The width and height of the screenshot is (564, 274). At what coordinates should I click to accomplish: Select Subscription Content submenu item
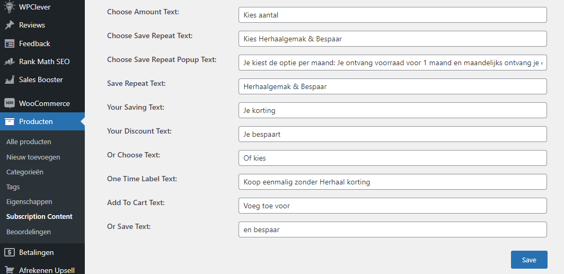pos(39,216)
